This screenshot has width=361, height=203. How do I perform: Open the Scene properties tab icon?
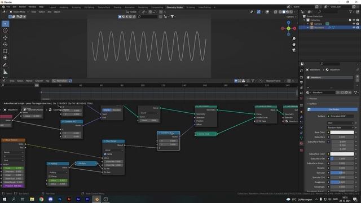(301, 93)
